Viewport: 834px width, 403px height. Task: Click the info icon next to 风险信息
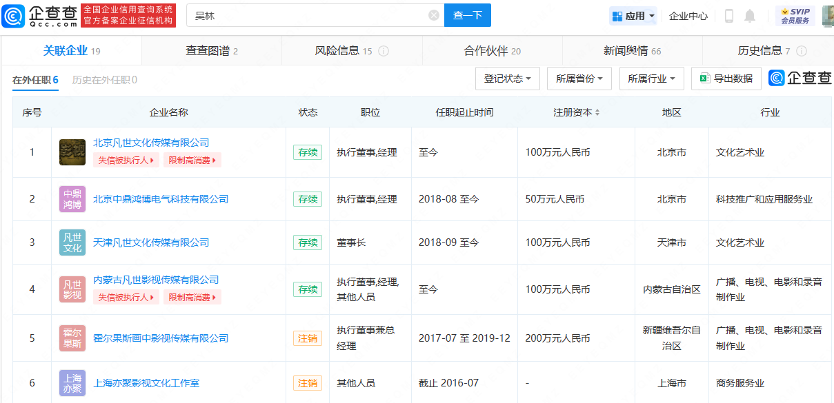(384, 51)
